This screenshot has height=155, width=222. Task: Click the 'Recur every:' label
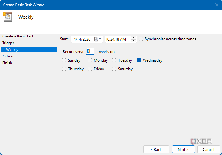click(x=73, y=52)
